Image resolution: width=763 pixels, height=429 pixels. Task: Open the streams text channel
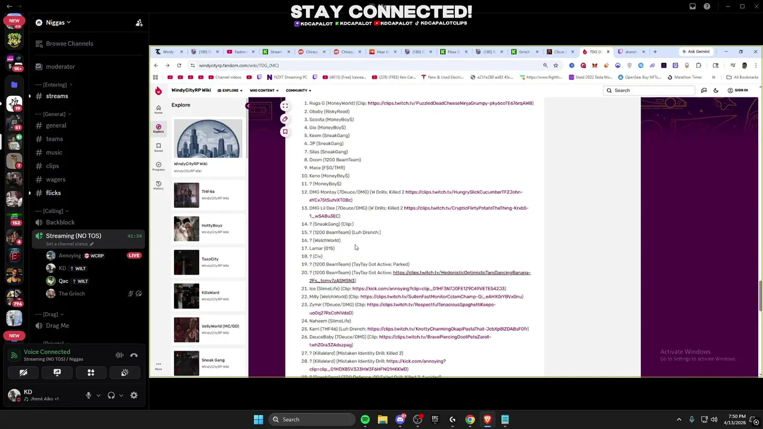[x=57, y=96]
